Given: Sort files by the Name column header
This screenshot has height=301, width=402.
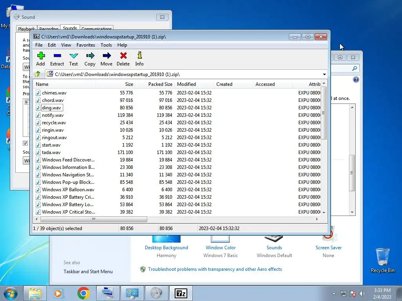Looking at the screenshot, I should click(x=64, y=84).
